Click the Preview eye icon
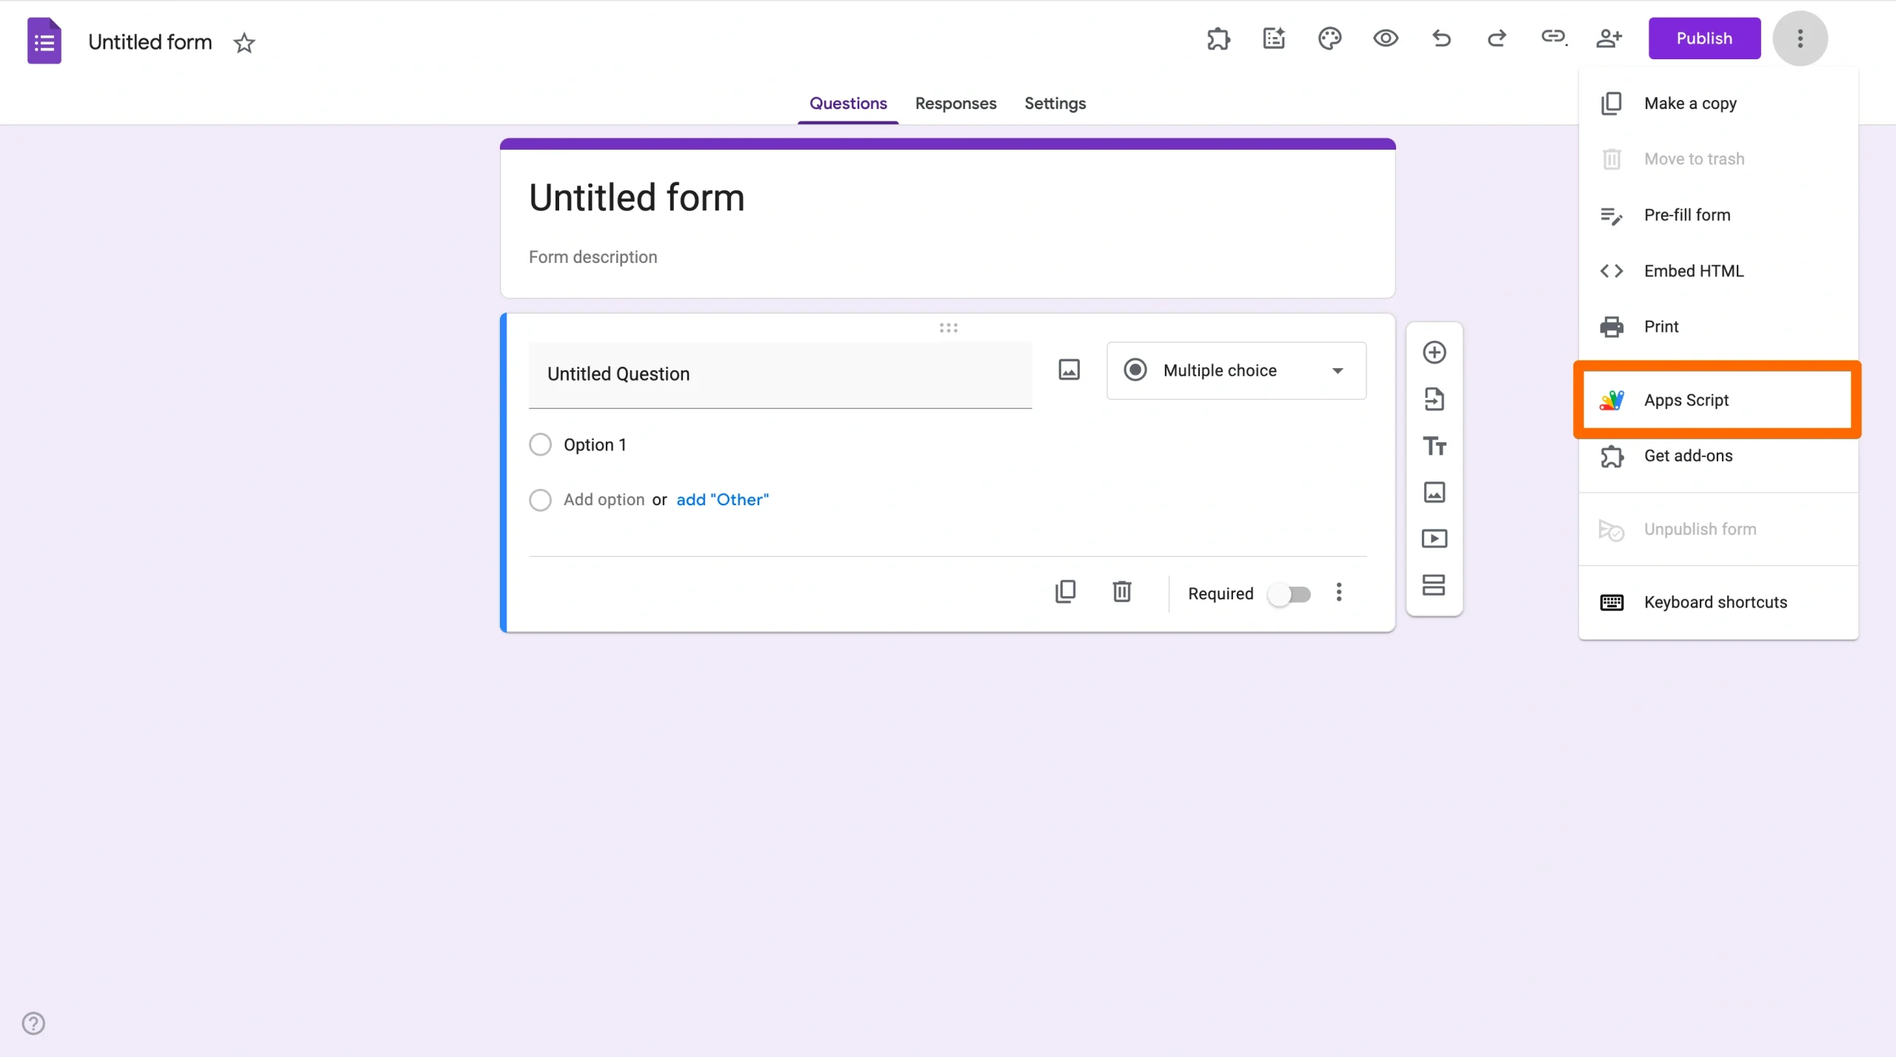Screen dimensions: 1896x1057 [1385, 38]
